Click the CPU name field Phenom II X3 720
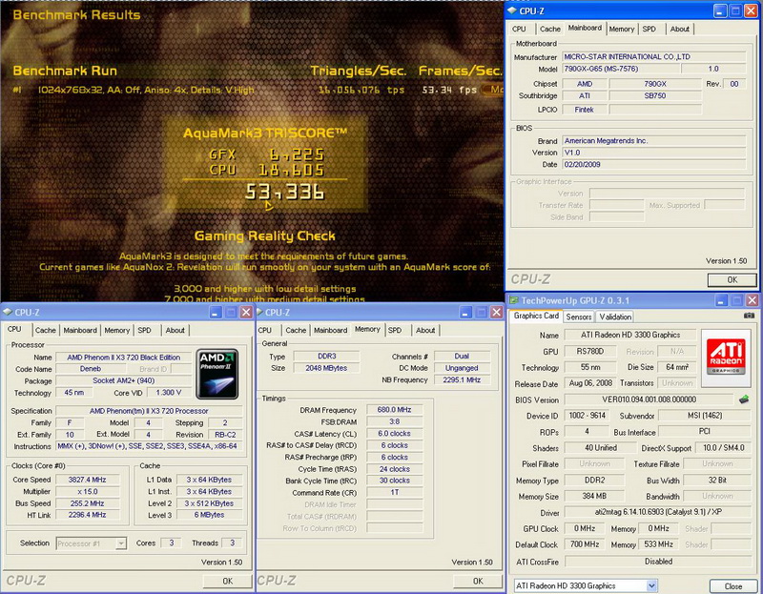The width and height of the screenshot is (763, 594). click(x=124, y=358)
